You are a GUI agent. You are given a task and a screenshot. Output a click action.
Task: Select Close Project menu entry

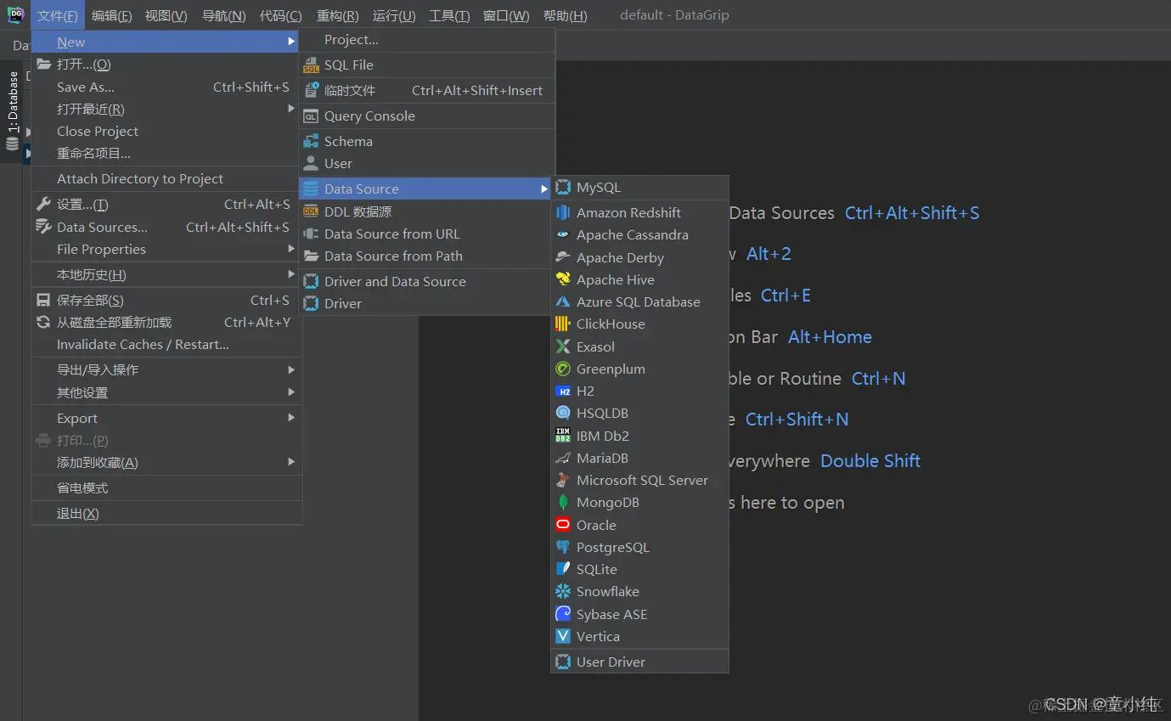click(x=166, y=131)
